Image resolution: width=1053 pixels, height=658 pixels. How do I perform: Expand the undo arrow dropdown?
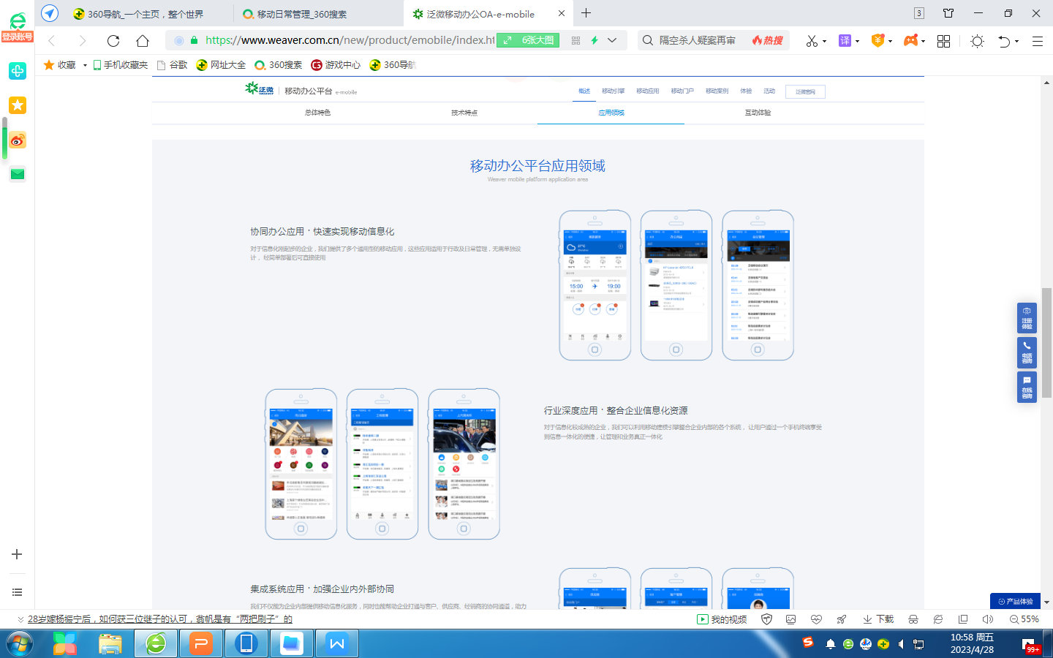(x=1016, y=42)
